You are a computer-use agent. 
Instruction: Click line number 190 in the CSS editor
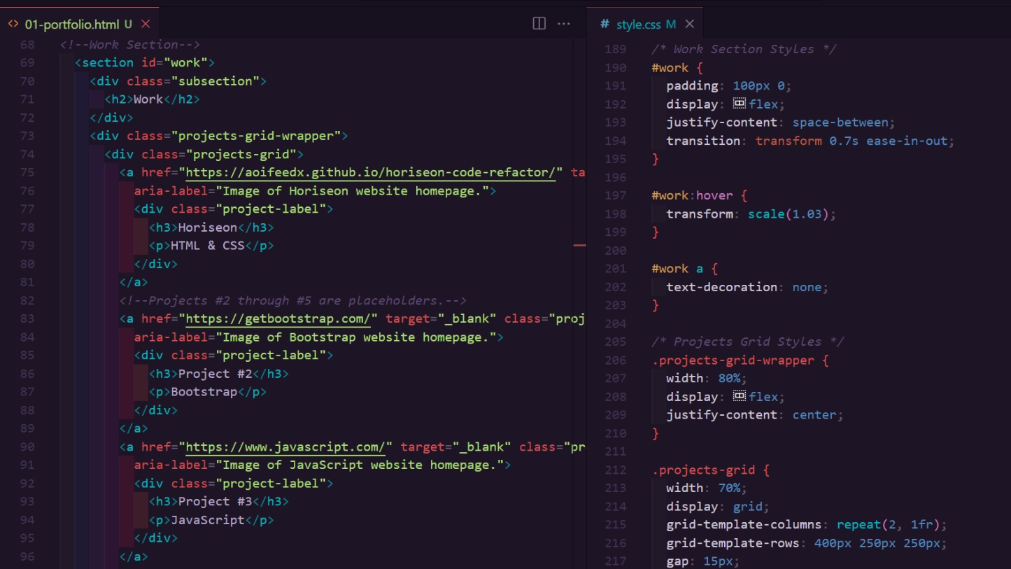(x=615, y=68)
